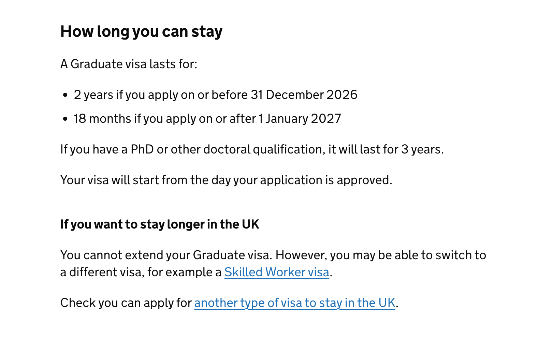Click the 'A Graduate visa lasts for:' text

[x=129, y=64]
